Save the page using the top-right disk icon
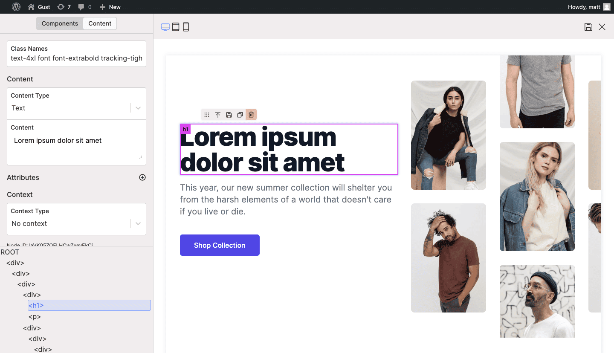This screenshot has height=353, width=614. tap(588, 27)
